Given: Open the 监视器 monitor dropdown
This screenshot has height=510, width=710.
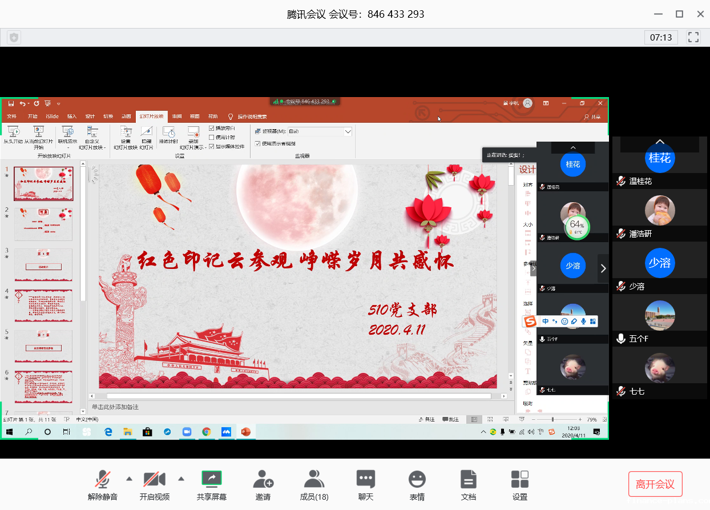Looking at the screenshot, I should (348, 131).
